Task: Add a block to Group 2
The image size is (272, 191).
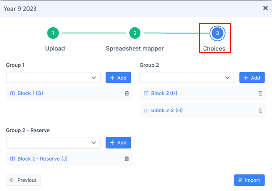Action: tap(252, 78)
